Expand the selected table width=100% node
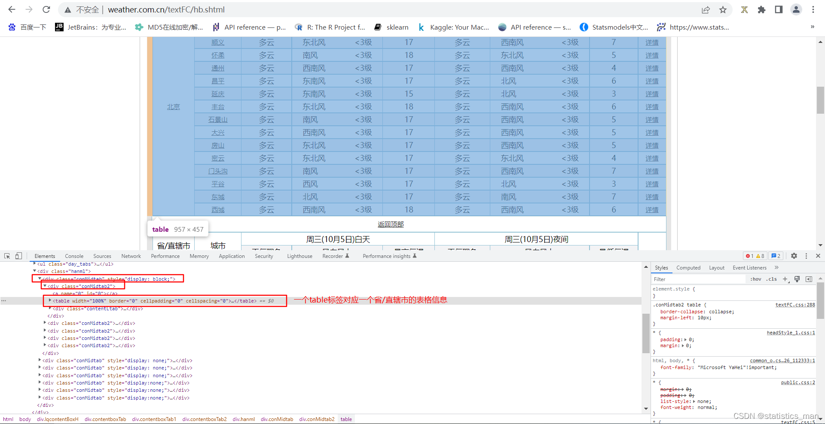Image resolution: width=825 pixels, height=424 pixels. (x=50, y=300)
